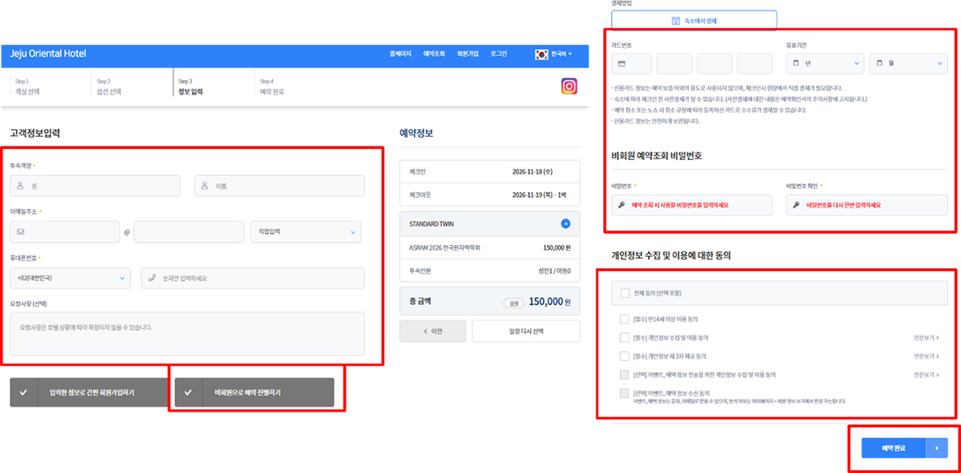Image resolution: width=961 pixels, height=473 pixels.
Task: Check the [필수] 개인정보 제3자 제공 동의 box
Action: 625,356
